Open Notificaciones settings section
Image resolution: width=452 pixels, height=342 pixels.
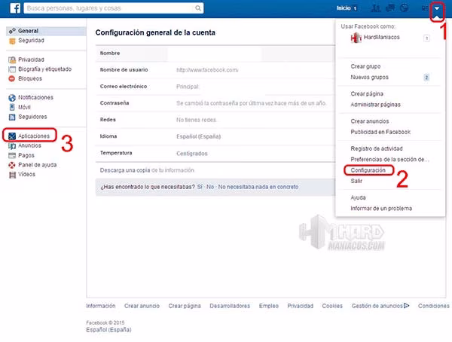35,97
